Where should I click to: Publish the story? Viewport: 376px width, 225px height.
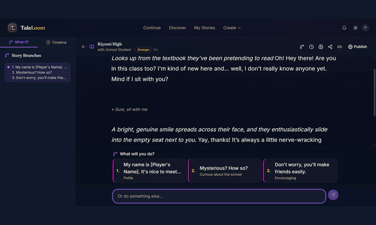click(357, 47)
